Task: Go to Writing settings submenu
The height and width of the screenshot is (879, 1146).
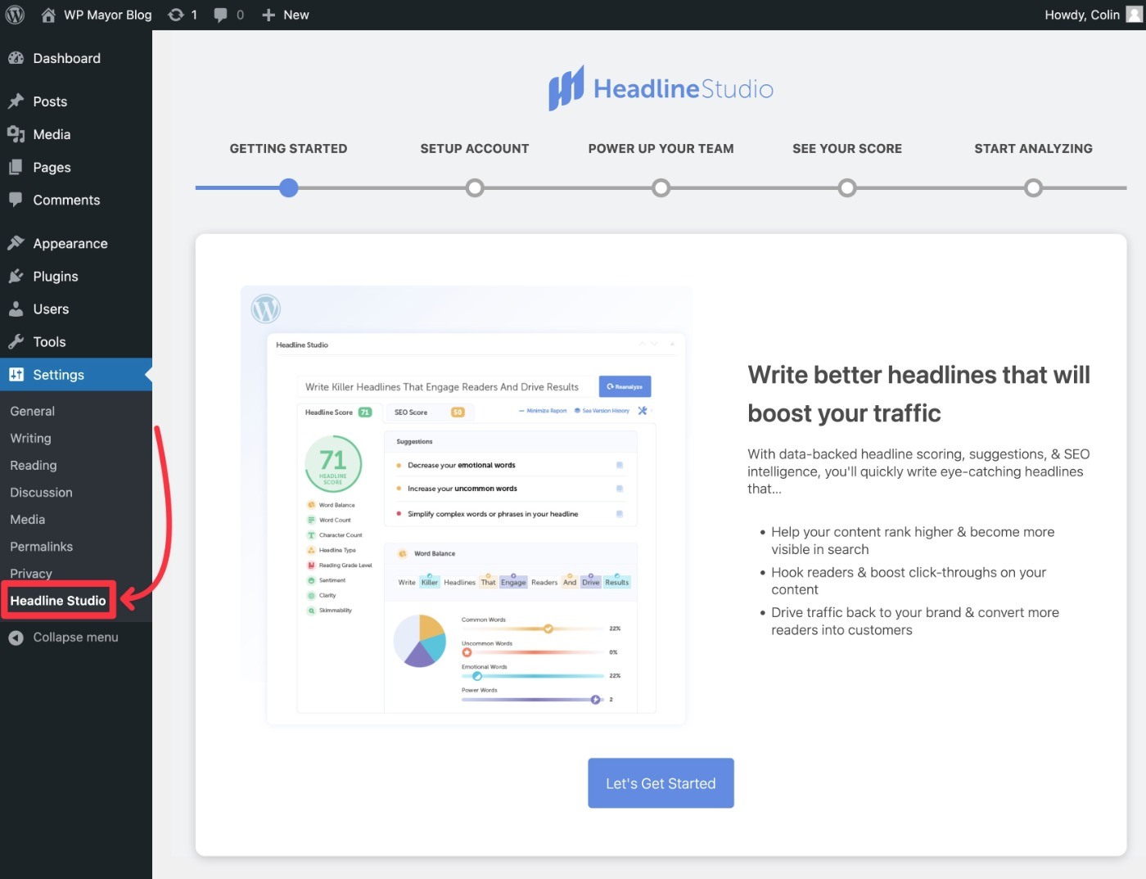Action: point(31,438)
